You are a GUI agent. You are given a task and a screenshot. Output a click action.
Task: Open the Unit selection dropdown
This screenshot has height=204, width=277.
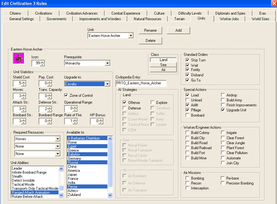[130, 36]
